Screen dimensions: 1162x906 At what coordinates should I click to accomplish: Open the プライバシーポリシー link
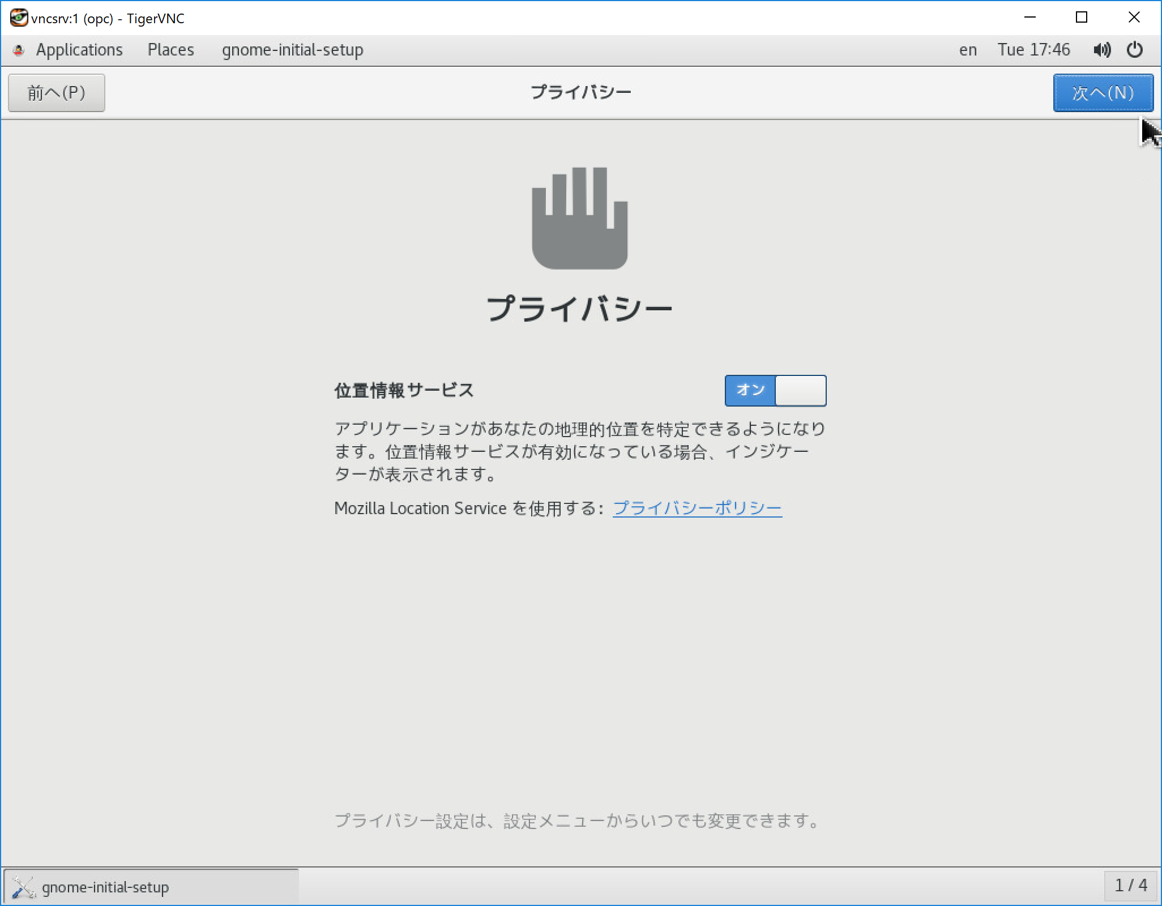(x=697, y=508)
